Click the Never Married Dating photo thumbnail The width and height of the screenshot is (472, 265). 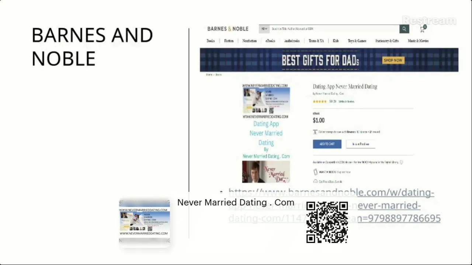(x=266, y=172)
